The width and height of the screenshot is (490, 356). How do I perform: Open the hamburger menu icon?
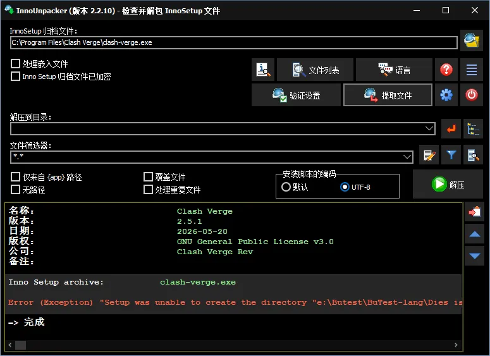coord(472,70)
